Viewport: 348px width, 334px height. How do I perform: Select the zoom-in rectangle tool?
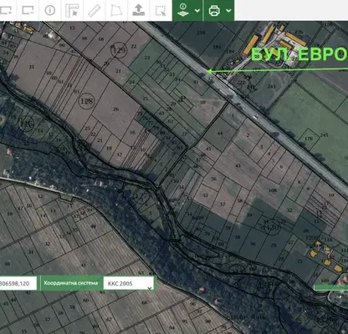[6, 11]
